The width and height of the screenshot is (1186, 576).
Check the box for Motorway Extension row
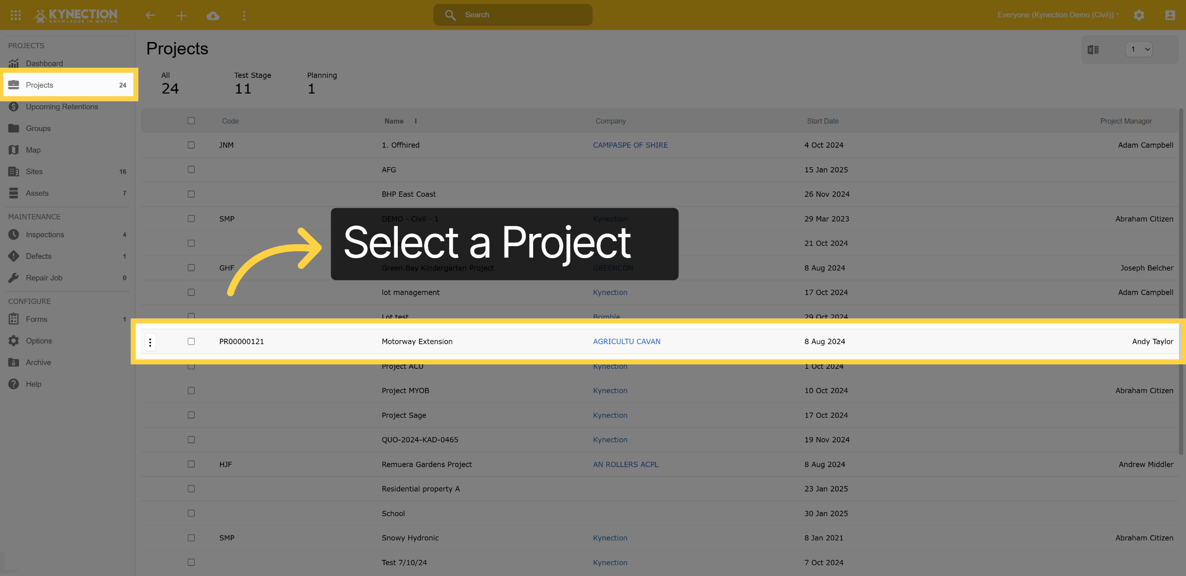click(191, 342)
